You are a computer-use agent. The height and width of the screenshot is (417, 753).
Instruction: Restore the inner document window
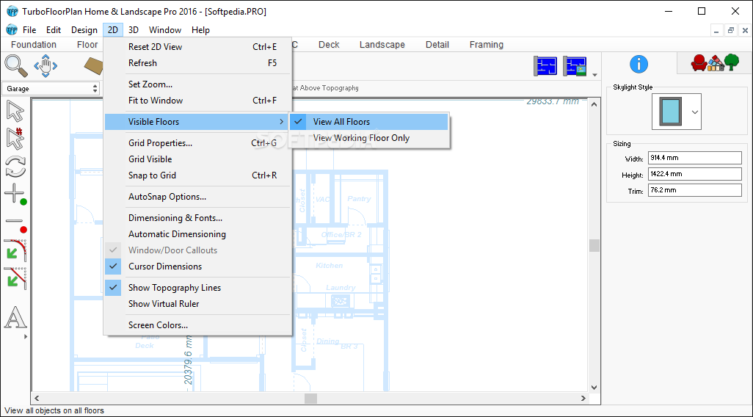(731, 30)
